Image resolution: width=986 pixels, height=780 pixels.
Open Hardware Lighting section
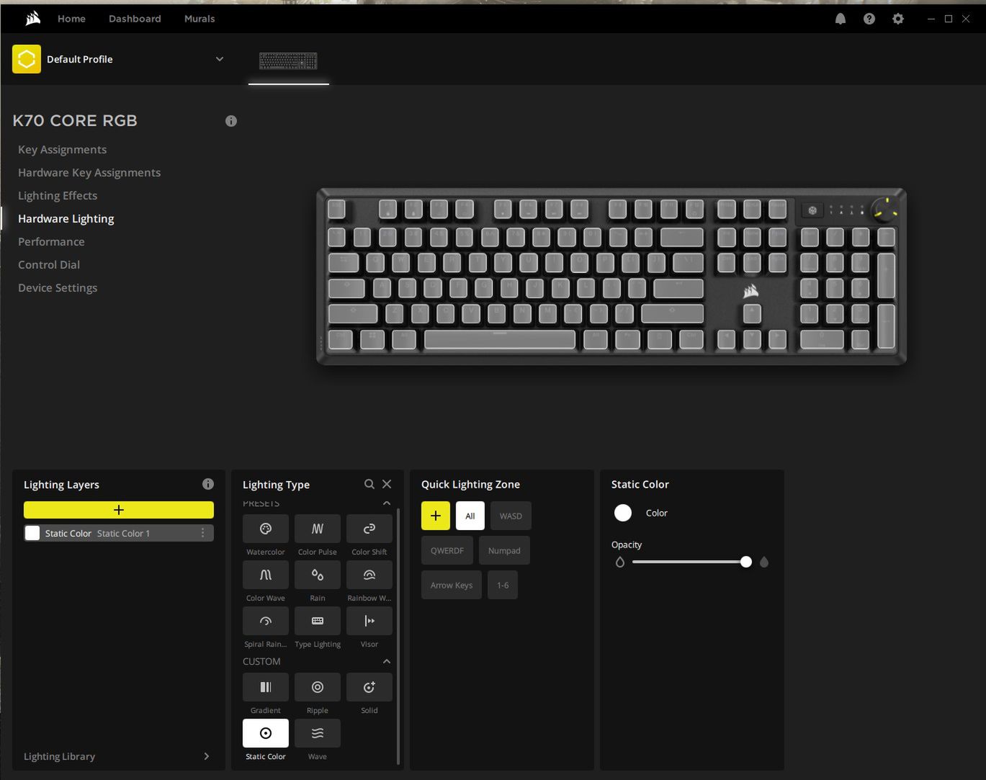pyautogui.click(x=66, y=218)
